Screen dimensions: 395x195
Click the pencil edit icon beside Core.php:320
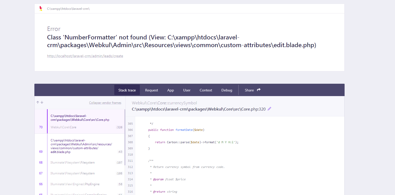[269, 109]
